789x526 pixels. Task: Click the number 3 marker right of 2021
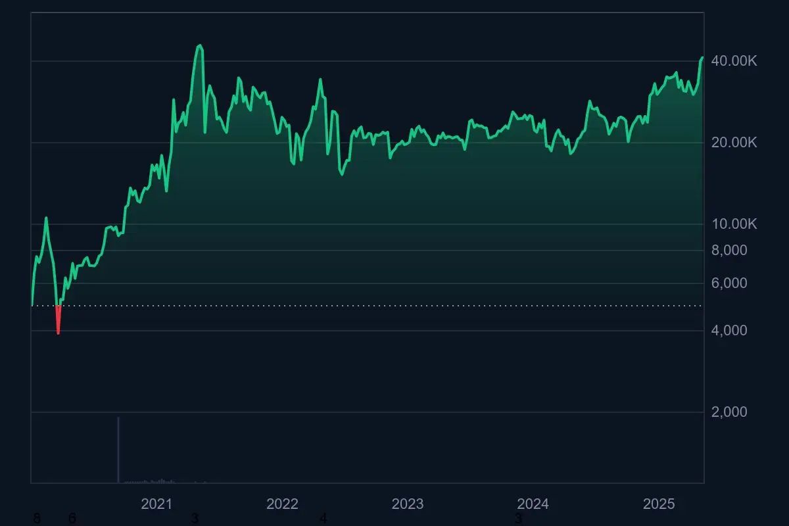[x=195, y=519]
